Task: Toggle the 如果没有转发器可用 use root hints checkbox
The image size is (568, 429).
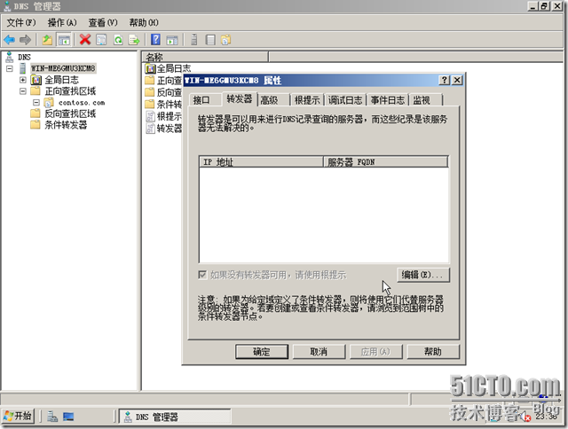Action: 202,275
